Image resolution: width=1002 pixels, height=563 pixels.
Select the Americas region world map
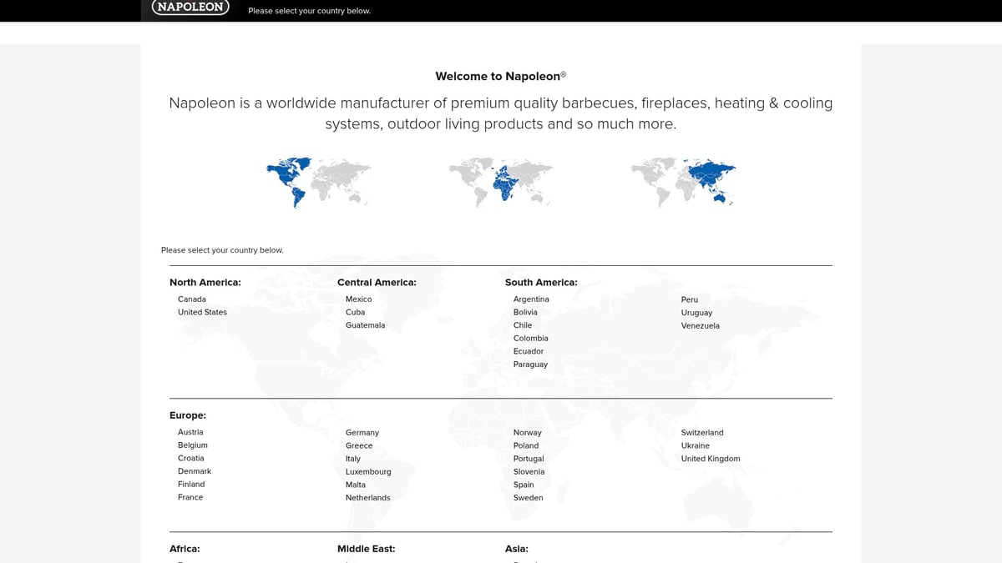pos(318,182)
